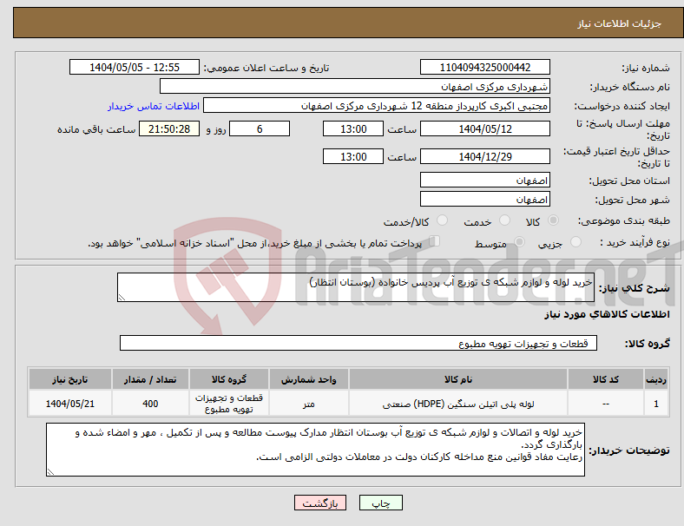This screenshot has width=684, height=526.
Task: Click the کد کالا column header
Action: coord(606,379)
